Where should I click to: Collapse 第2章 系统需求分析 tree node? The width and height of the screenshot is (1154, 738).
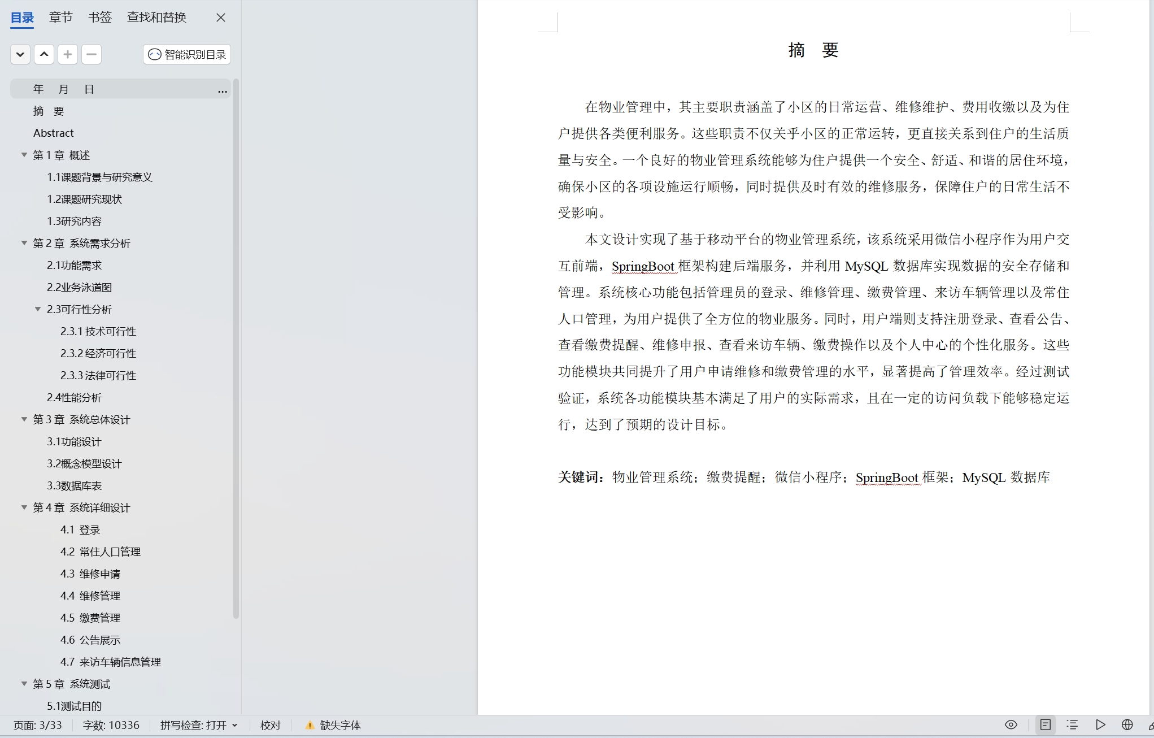point(24,243)
